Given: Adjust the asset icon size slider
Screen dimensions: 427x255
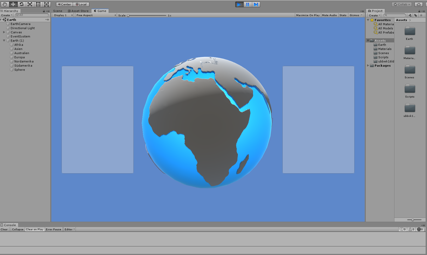Looking at the screenshot, I should pos(414,220).
